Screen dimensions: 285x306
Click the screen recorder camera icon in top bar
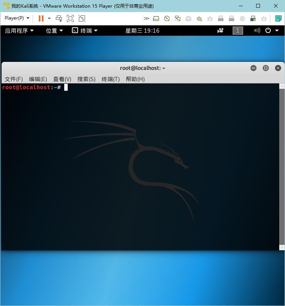click(220, 30)
